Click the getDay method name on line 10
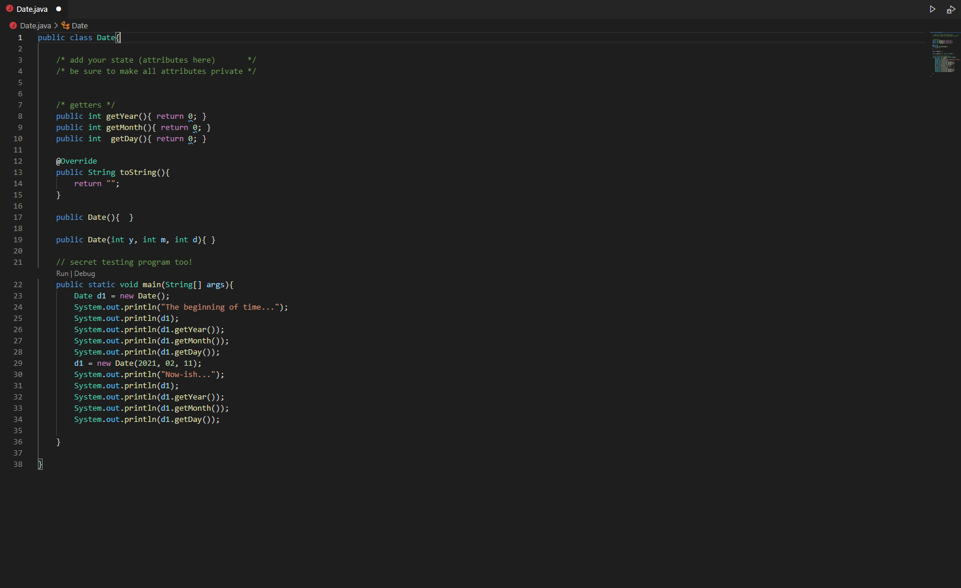This screenshot has width=961, height=588. click(124, 139)
